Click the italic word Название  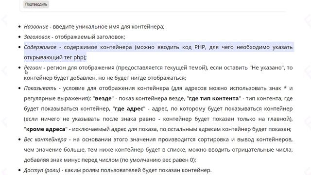point(36,27)
